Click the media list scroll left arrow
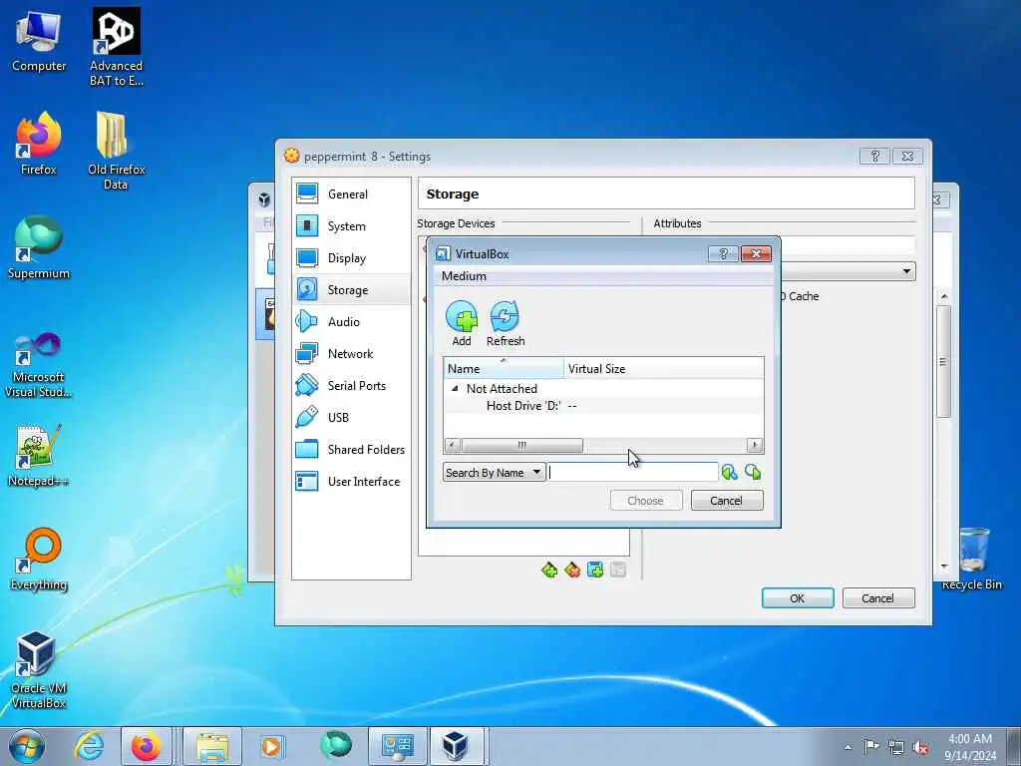1021x766 pixels. coord(452,446)
